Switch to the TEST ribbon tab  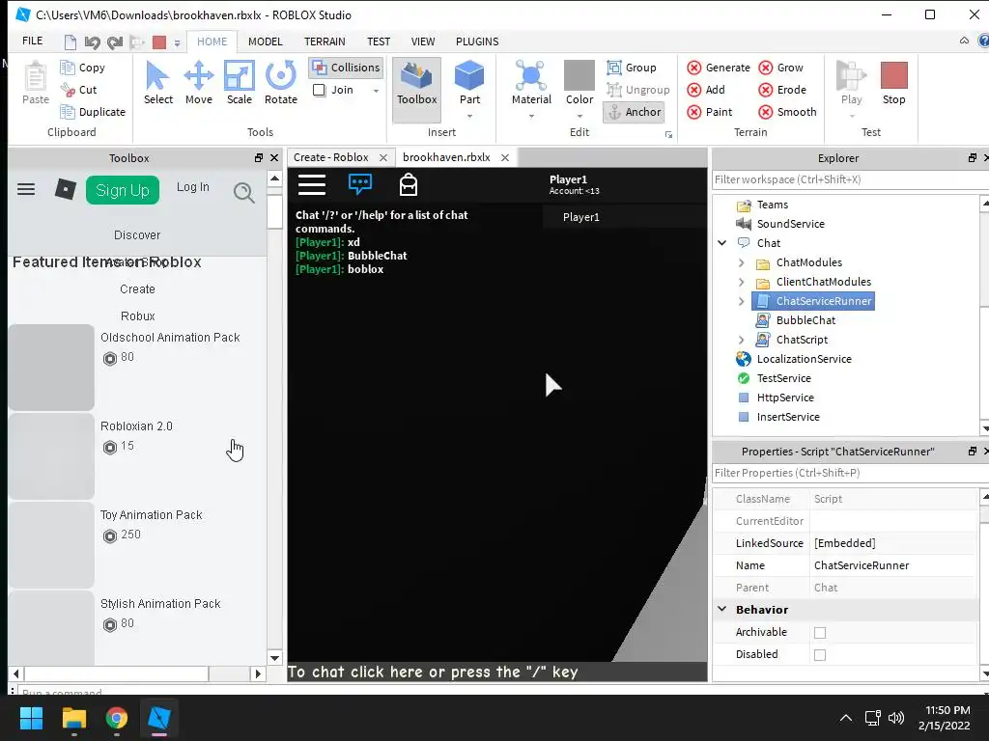point(379,41)
